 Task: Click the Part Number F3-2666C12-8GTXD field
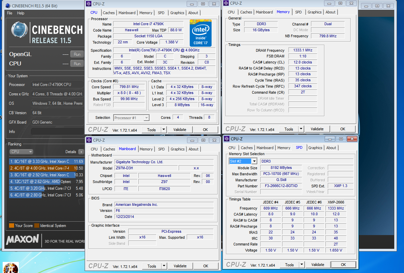tap(281, 186)
